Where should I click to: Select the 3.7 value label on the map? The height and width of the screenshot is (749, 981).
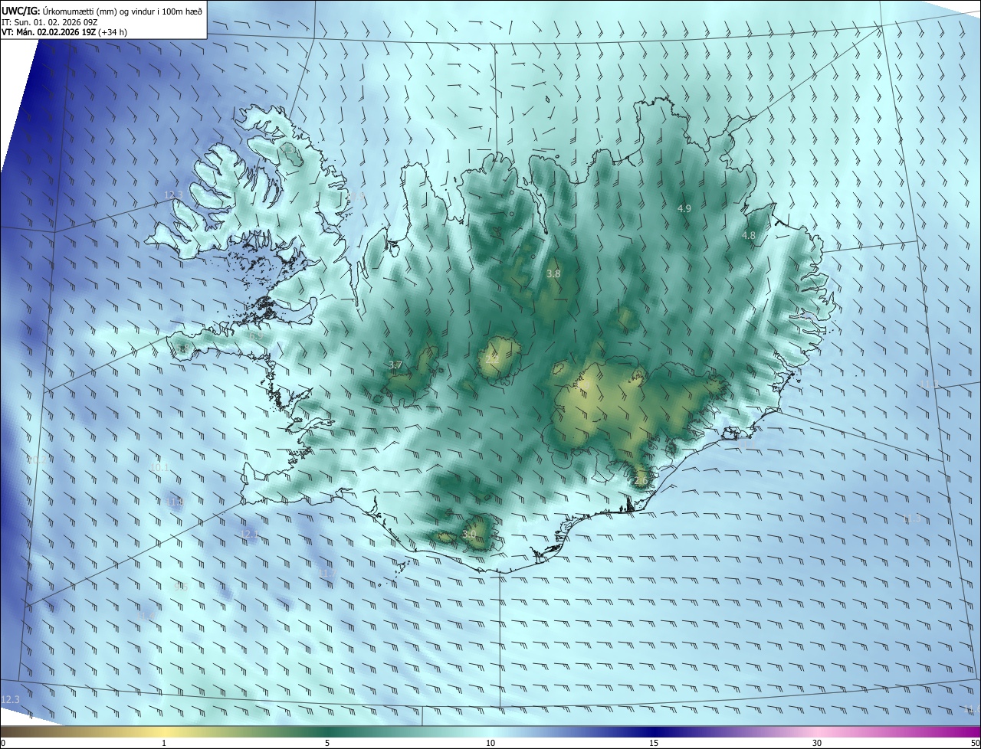(395, 365)
